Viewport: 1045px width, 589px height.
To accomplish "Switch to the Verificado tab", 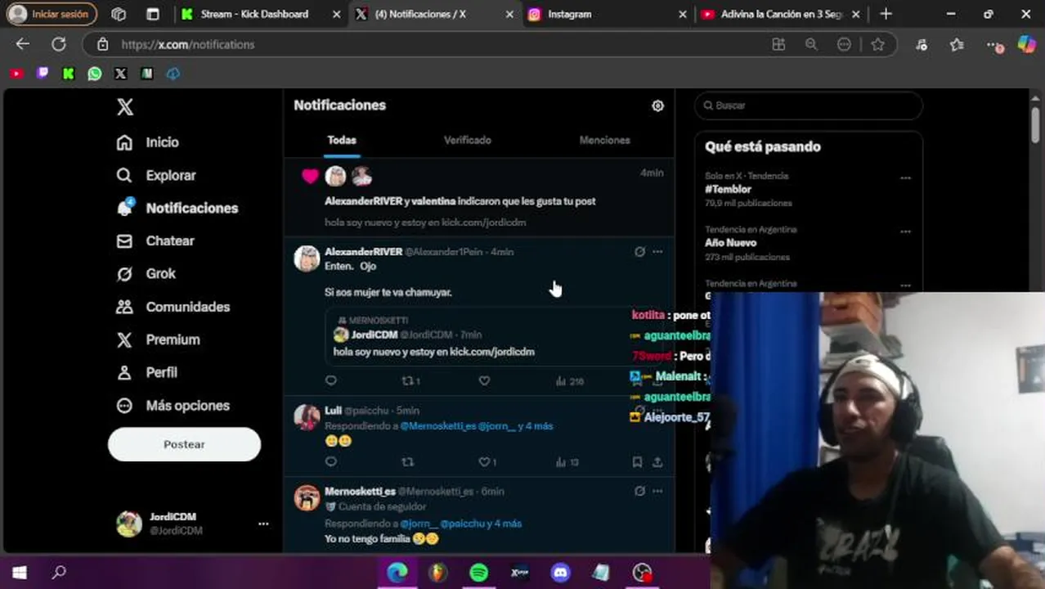I will [x=468, y=140].
